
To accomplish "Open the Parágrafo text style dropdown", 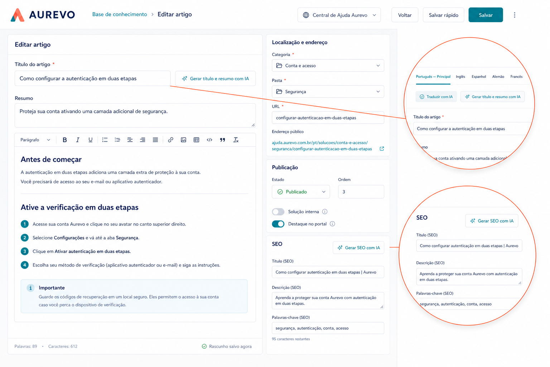I will (35, 140).
